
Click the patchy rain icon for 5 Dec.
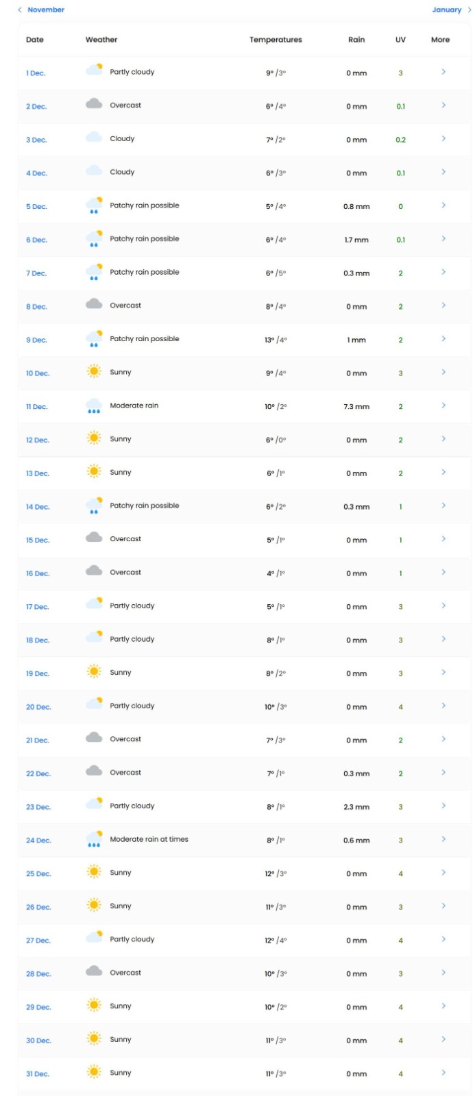[x=94, y=205]
